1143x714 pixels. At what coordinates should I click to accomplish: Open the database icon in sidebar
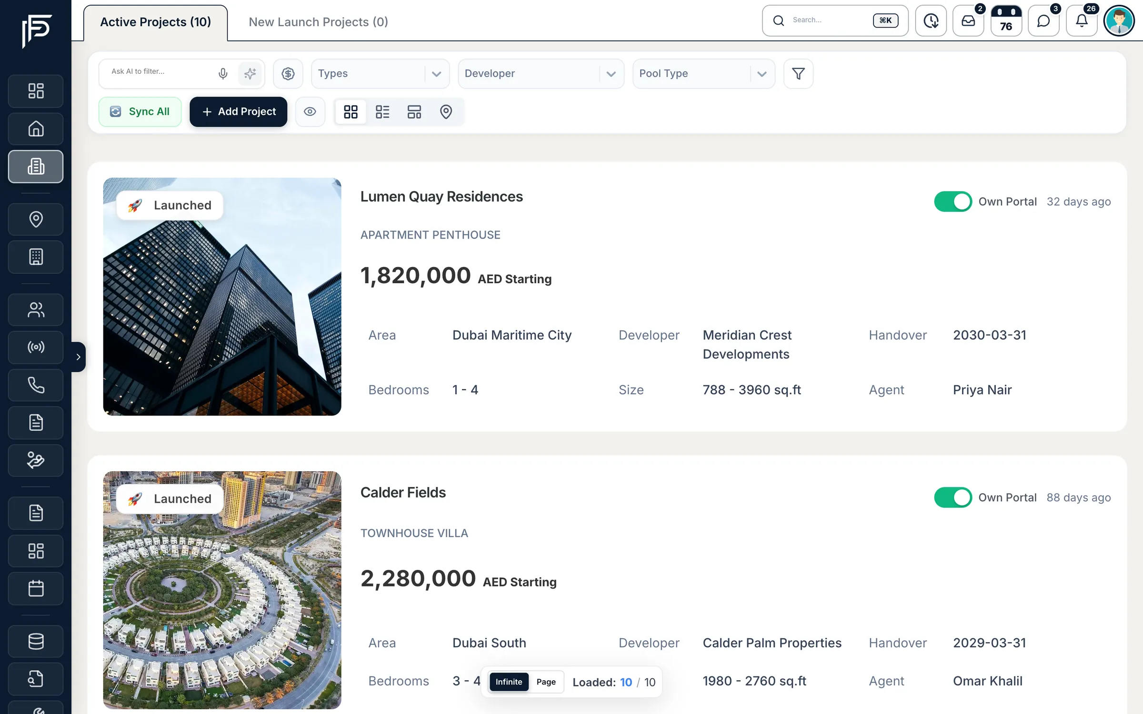pyautogui.click(x=36, y=641)
